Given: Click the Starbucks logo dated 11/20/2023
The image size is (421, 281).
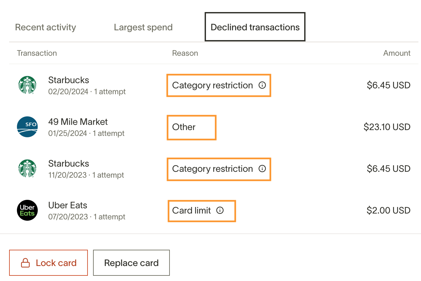Looking at the screenshot, I should coord(27,169).
